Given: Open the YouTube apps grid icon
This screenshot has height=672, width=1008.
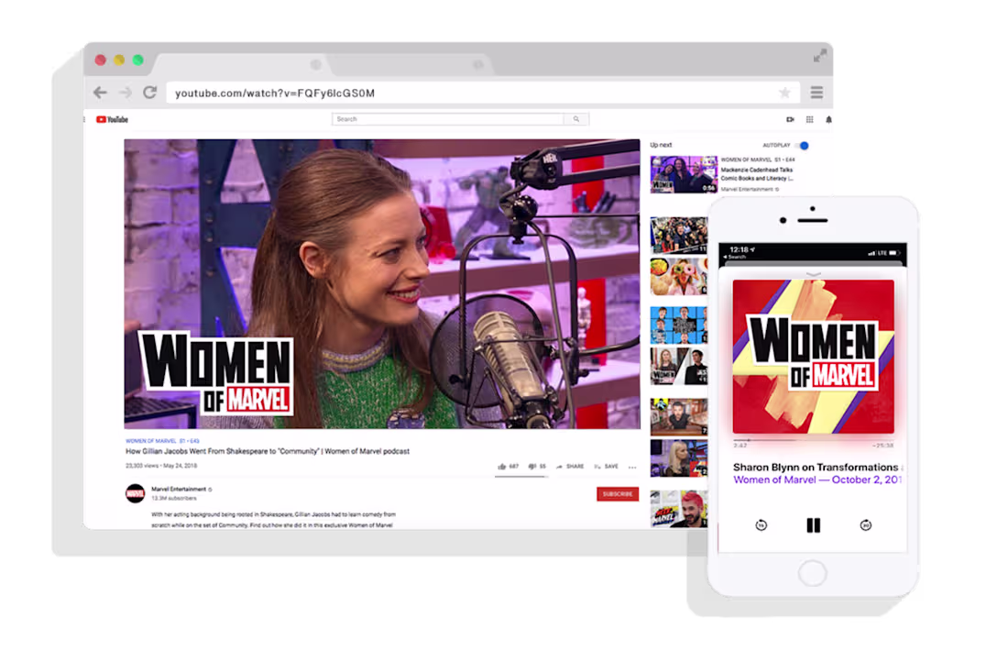Looking at the screenshot, I should [x=809, y=119].
